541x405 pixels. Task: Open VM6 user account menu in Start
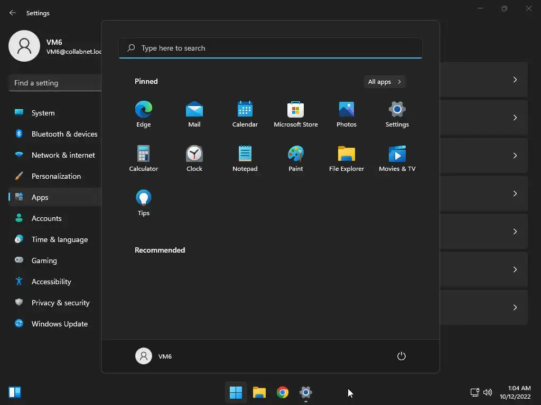click(154, 356)
